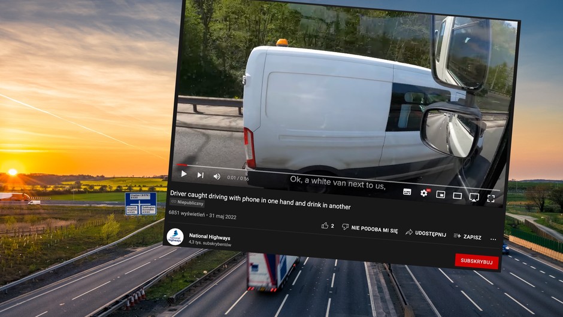
Task: Cast video to a TV screen
Action: pos(474,197)
